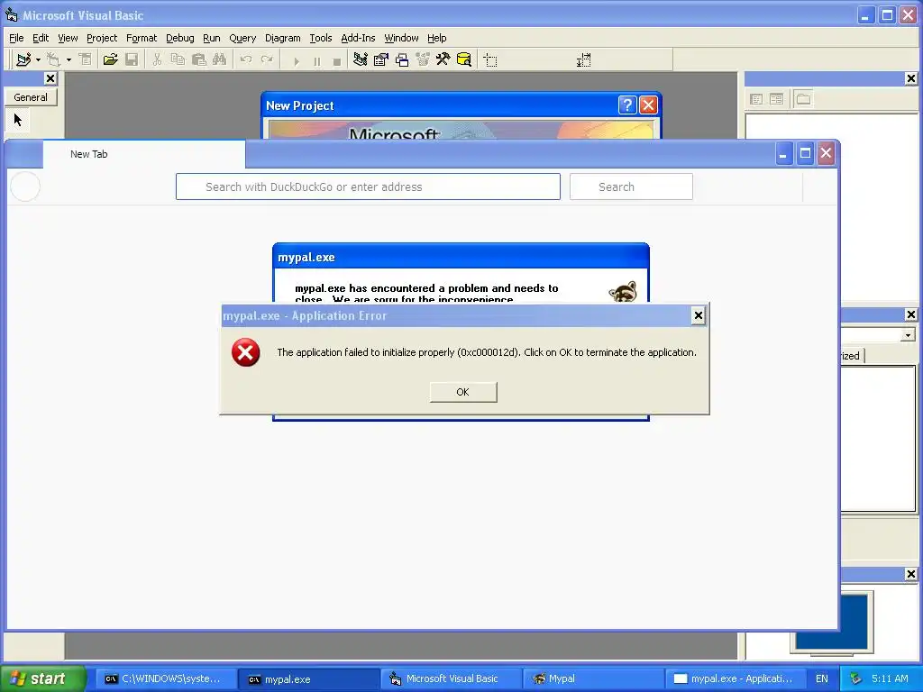Click the Copy toolbar icon
Image resolution: width=923 pixels, height=692 pixels.
pyautogui.click(x=178, y=60)
